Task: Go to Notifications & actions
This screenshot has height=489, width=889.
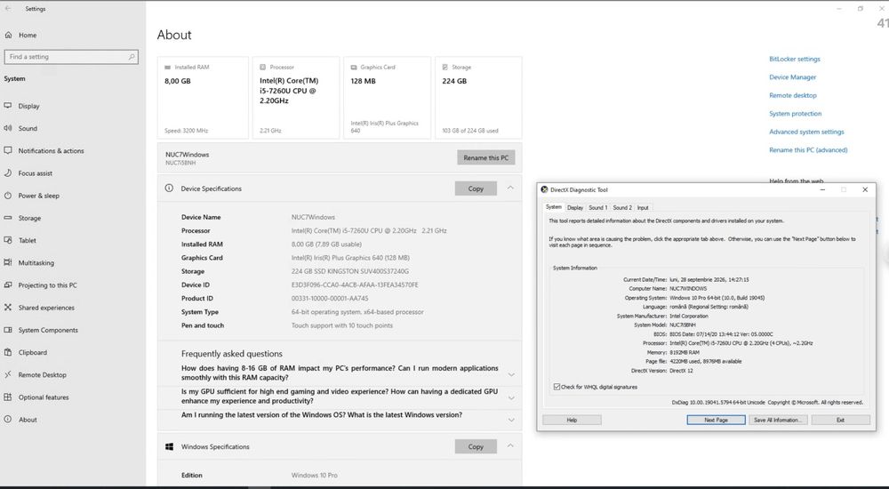Action: pos(51,151)
